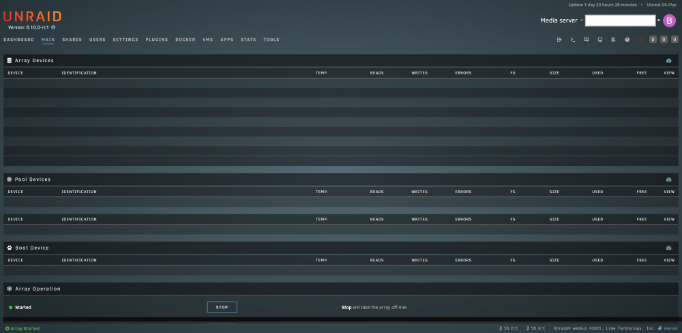Screen dimensions: 682x333
Task: Click the logout icon in the header toolbar
Action: (559, 40)
